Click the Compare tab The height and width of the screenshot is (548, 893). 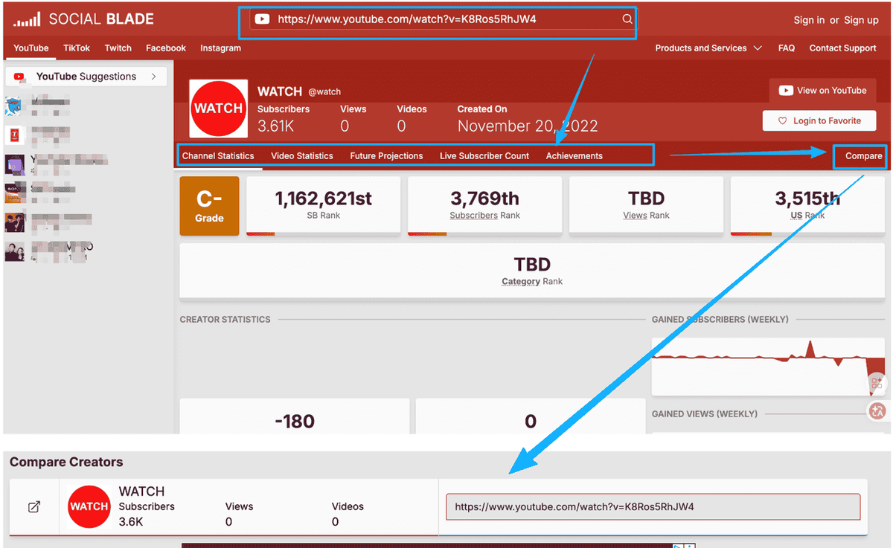(863, 155)
